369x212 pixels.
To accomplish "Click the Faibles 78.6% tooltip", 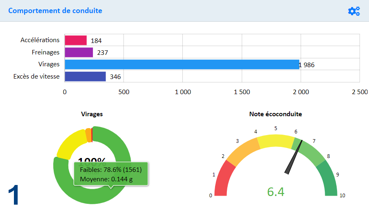I will [x=111, y=174].
